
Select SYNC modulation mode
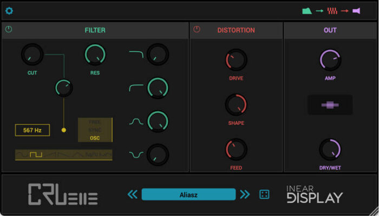pos(95,130)
